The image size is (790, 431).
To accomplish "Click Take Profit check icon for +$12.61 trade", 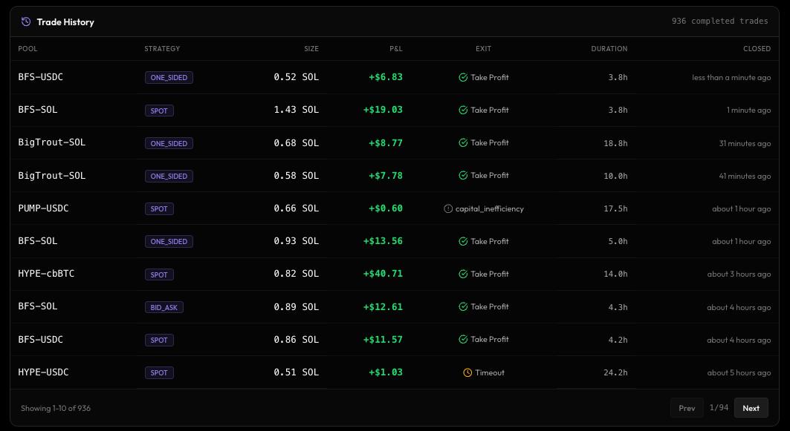I will (463, 307).
